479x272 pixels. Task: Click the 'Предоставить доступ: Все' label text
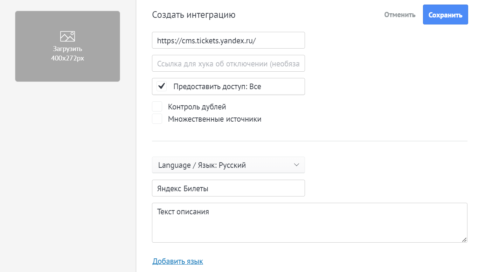(217, 86)
